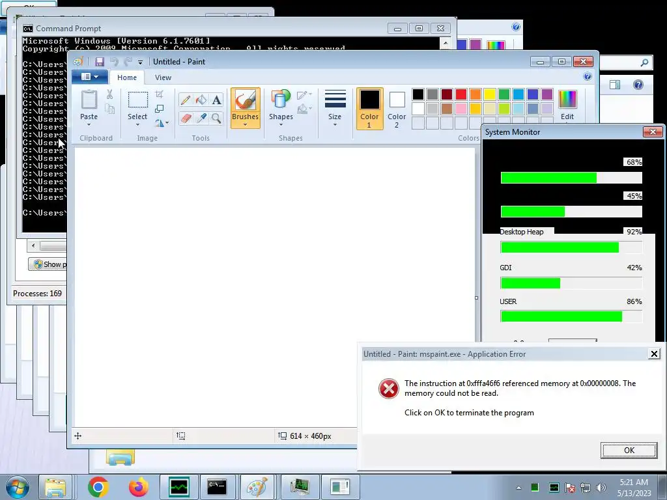Click the Command Prompt taskbar button
The width and height of the screenshot is (667, 500).
pos(217,487)
